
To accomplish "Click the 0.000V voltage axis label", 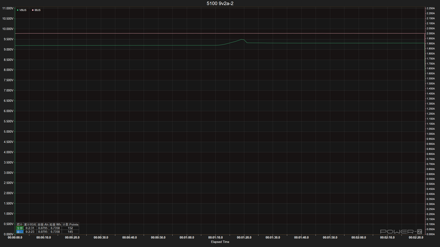I will click(8, 234).
